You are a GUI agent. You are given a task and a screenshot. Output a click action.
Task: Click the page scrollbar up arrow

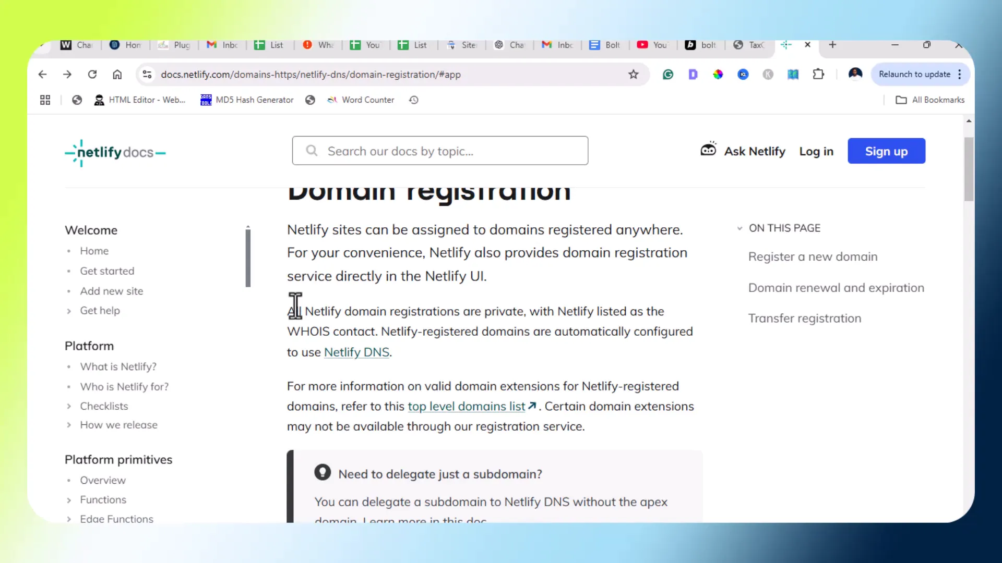pos(969,121)
